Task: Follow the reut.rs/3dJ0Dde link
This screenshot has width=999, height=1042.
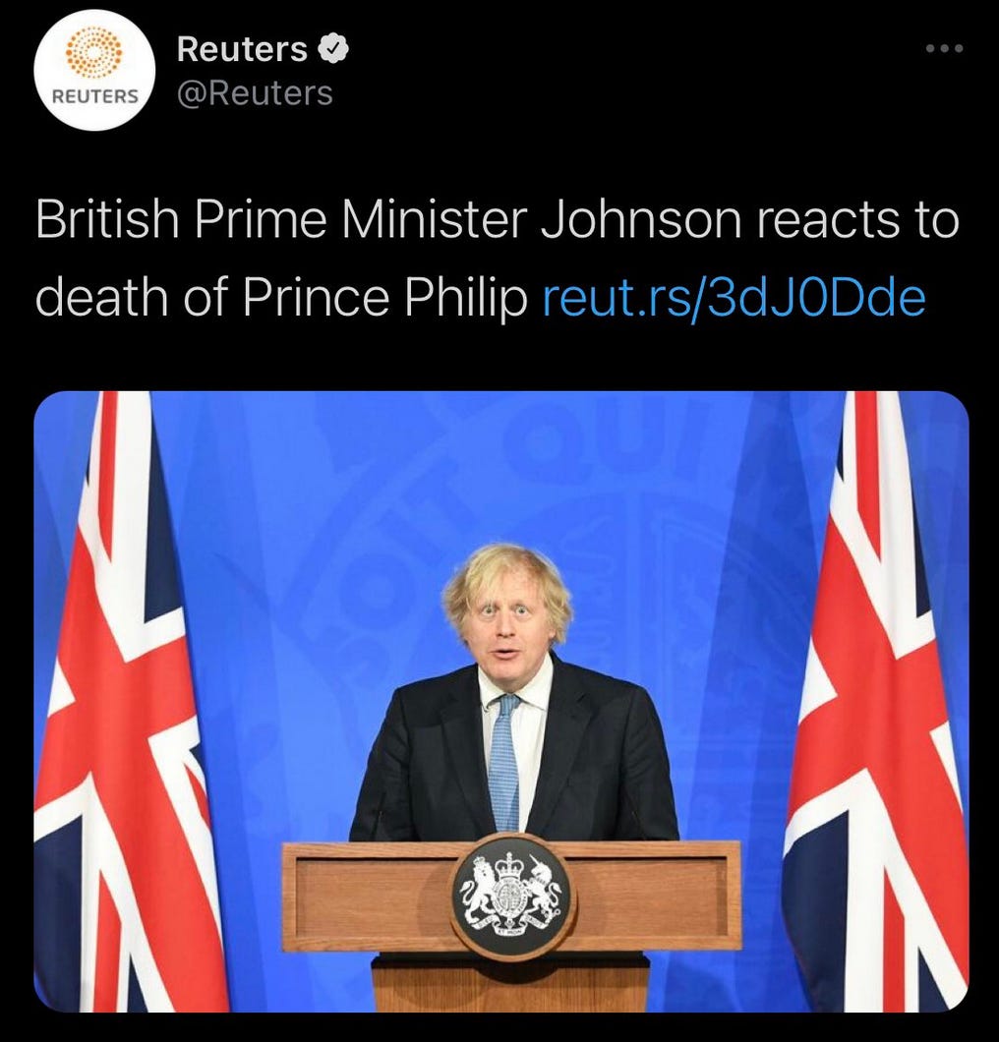Action: pyautogui.click(x=735, y=297)
